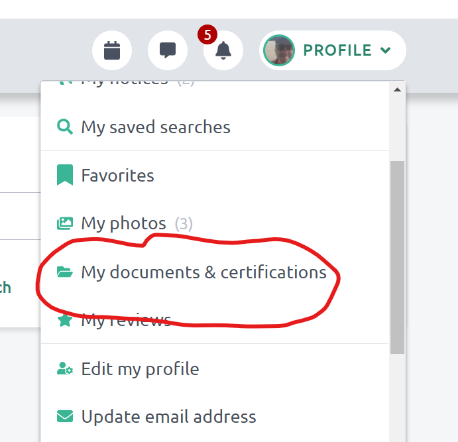Choose Update email address
Screen dimensions: 458x442
[168, 417]
